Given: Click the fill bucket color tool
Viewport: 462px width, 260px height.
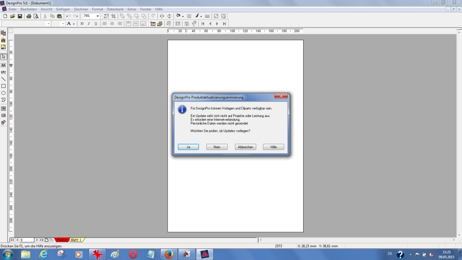Looking at the screenshot, I should click(178, 16).
